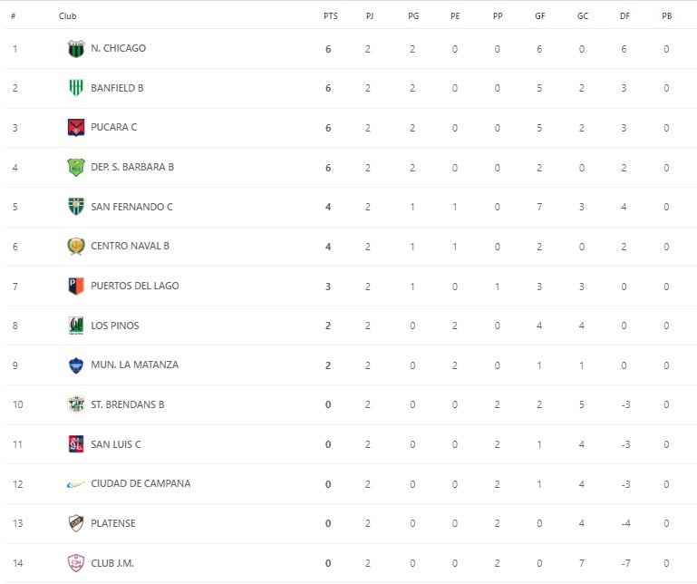
Task: Click the Club column header
Action: click(67, 16)
